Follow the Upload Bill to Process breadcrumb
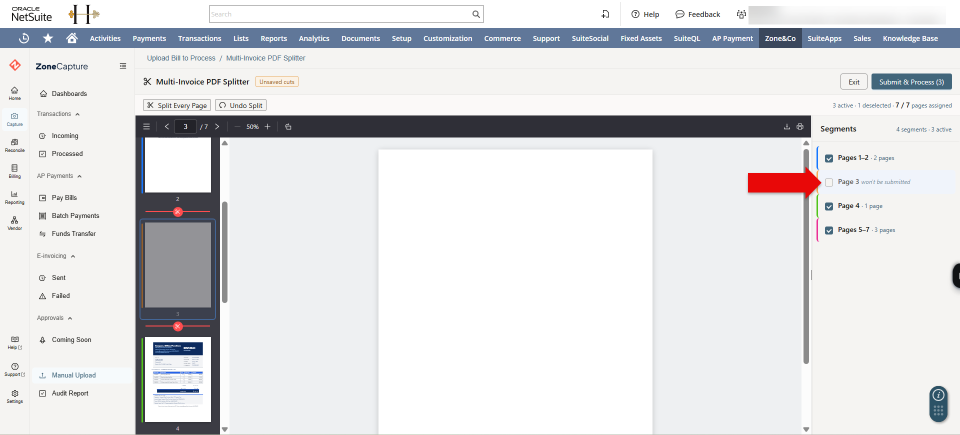960x435 pixels. click(x=181, y=58)
